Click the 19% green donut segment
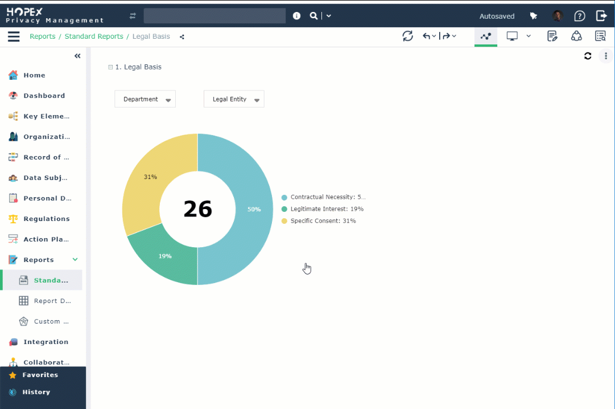This screenshot has width=615, height=409. [165, 256]
